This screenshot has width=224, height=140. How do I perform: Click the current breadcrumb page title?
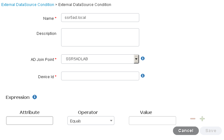[x=85, y=5]
